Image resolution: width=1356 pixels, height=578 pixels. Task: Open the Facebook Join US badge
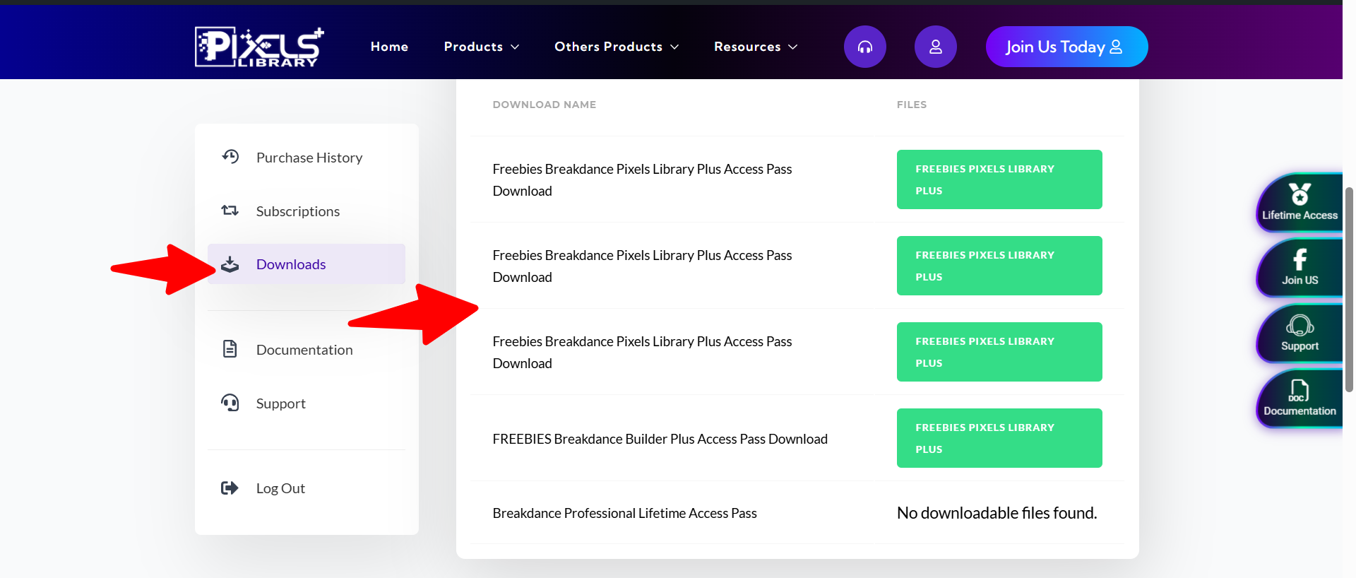[x=1299, y=268]
